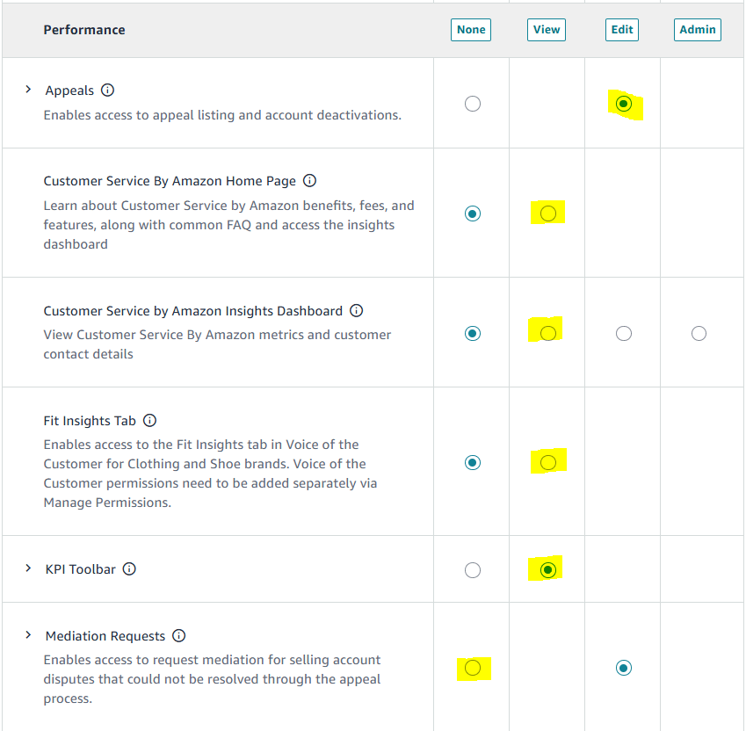Click info icon beside Customer Service By Amazon Home Page
Image resolution: width=746 pixels, height=731 pixels.
(309, 181)
